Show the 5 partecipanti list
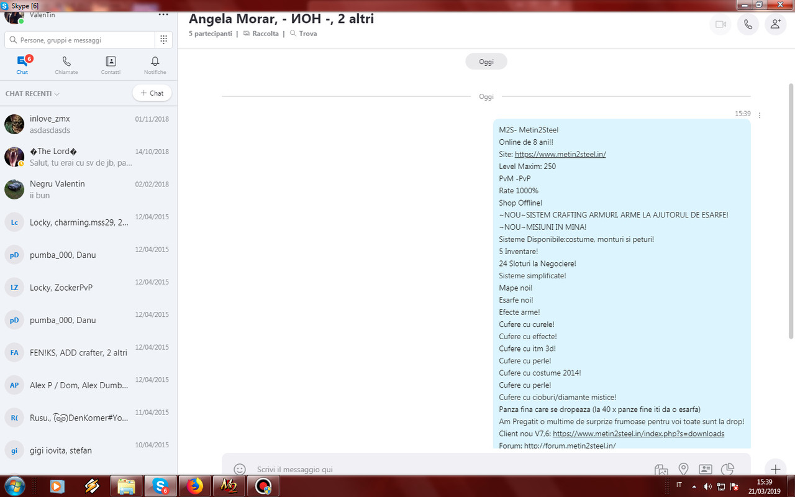795x497 pixels. tap(210, 34)
